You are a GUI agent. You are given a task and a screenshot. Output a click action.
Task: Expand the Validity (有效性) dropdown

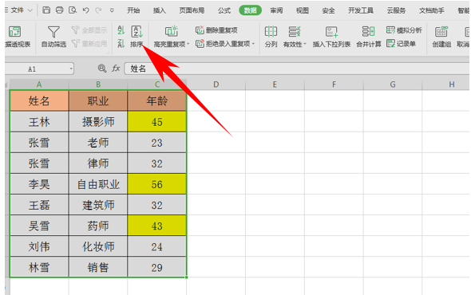[x=305, y=44]
